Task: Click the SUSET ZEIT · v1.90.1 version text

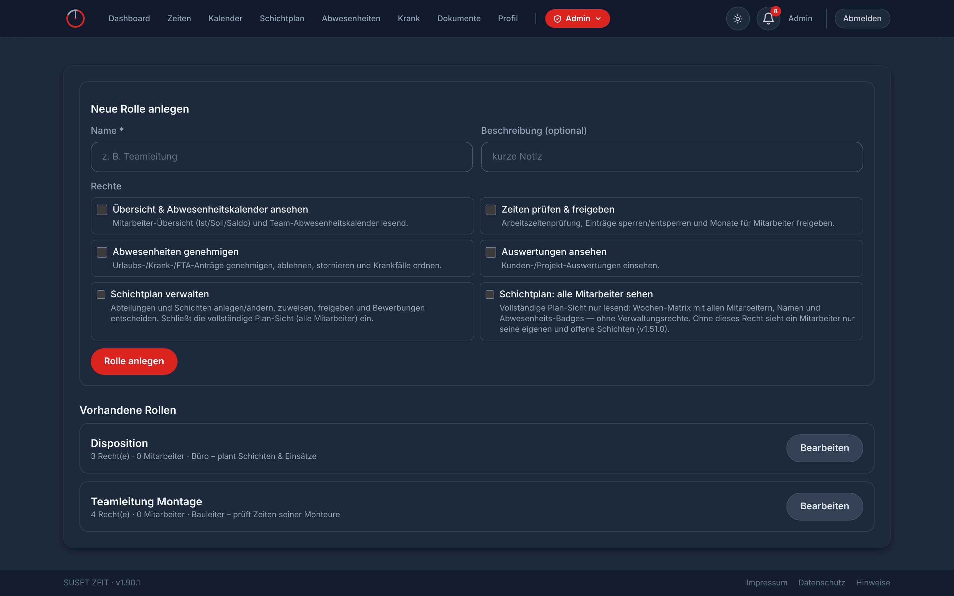Action: click(x=102, y=583)
